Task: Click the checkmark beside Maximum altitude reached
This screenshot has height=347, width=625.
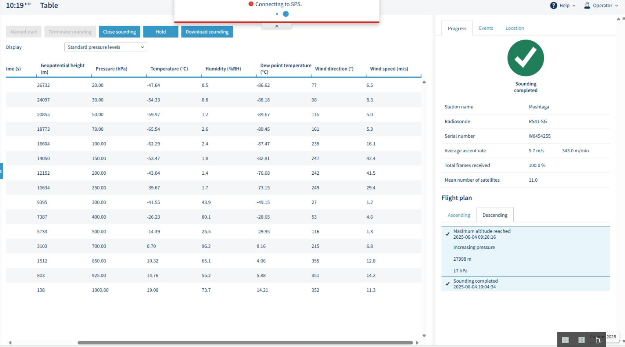Action: click(448, 234)
